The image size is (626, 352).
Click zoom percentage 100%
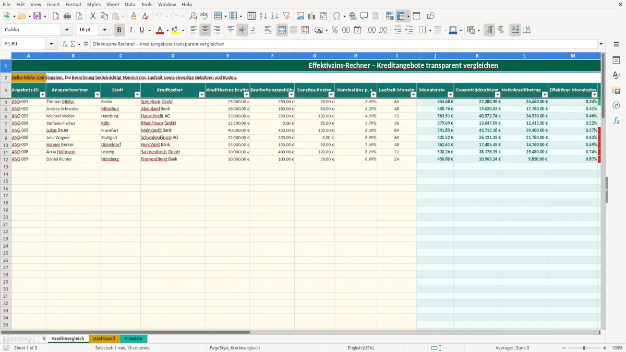click(x=617, y=348)
